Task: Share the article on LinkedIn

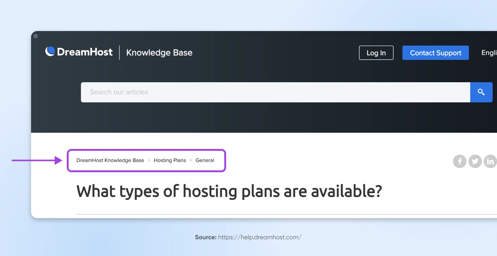Action: click(x=490, y=161)
